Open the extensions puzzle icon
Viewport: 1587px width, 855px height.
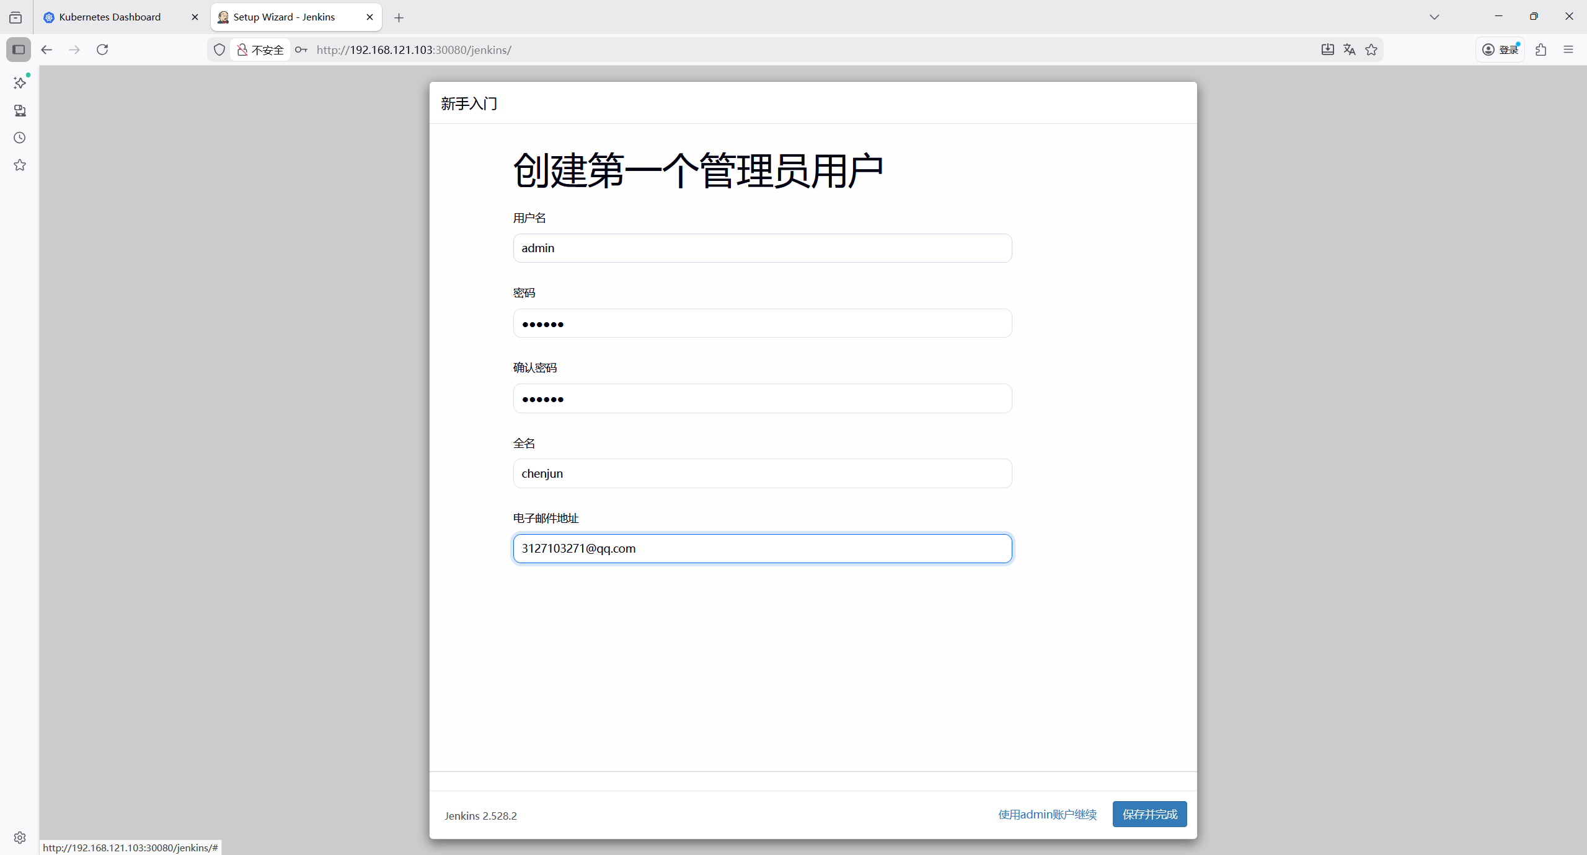click(1541, 50)
